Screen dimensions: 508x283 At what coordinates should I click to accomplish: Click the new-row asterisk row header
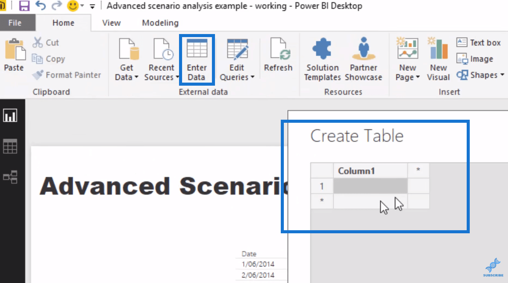322,201
